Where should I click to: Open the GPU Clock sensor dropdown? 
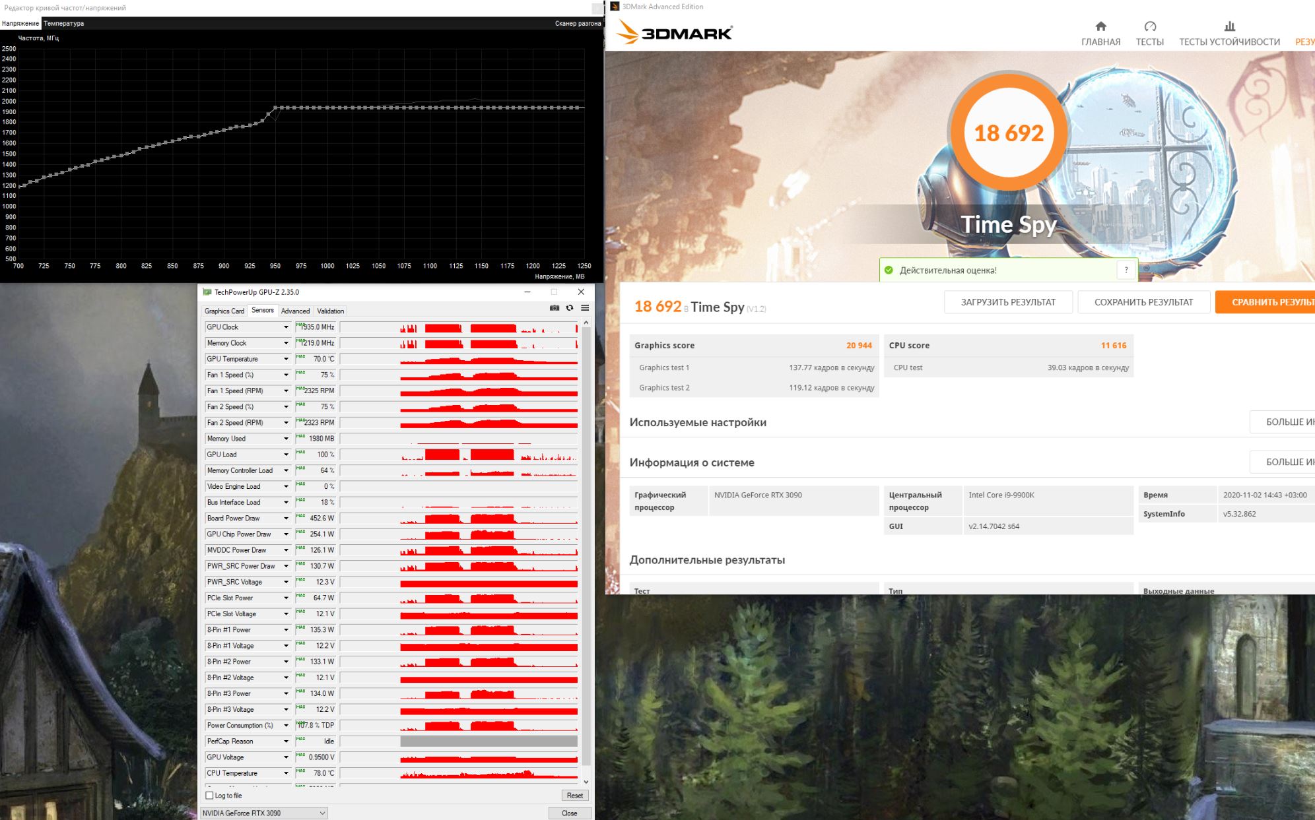[x=286, y=327]
